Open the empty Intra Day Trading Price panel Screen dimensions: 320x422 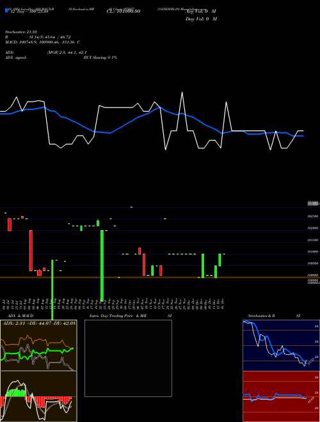[x=128, y=358]
